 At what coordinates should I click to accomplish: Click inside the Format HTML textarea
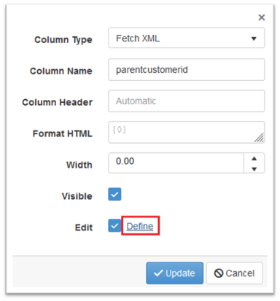click(x=187, y=132)
